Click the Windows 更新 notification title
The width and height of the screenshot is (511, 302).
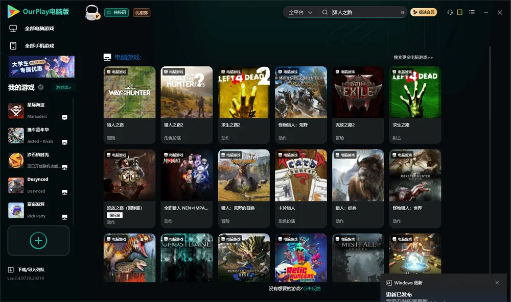pyautogui.click(x=408, y=283)
